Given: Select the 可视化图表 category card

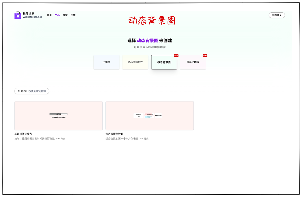Looking at the screenshot, I should point(193,62).
